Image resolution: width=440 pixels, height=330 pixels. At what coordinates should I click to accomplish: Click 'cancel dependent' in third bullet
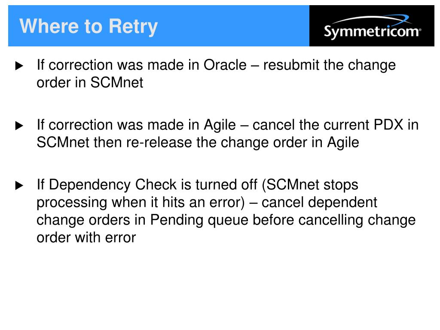click(319, 203)
